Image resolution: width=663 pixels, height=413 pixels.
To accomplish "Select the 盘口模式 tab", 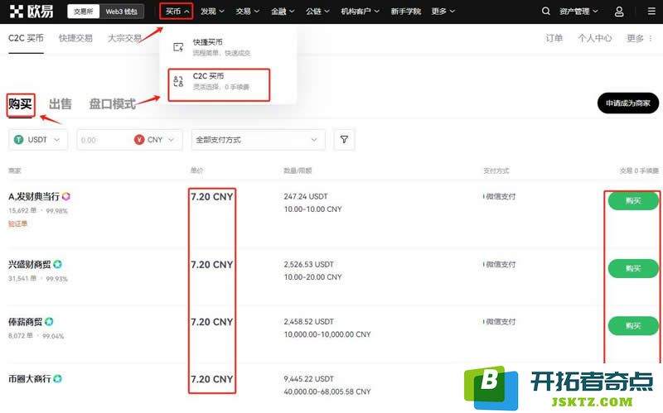I will [112, 104].
